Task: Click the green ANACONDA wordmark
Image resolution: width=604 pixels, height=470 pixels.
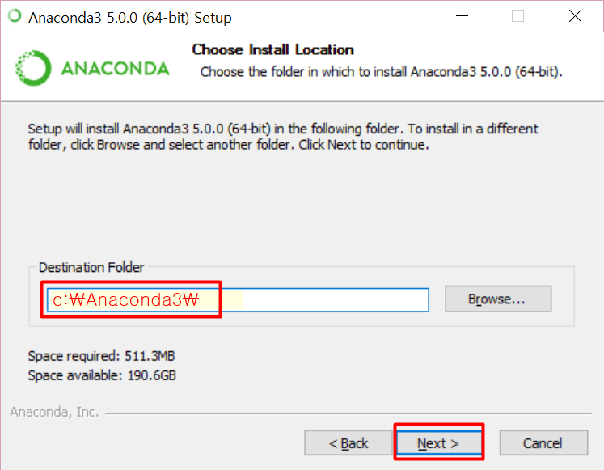Action: 115,69
